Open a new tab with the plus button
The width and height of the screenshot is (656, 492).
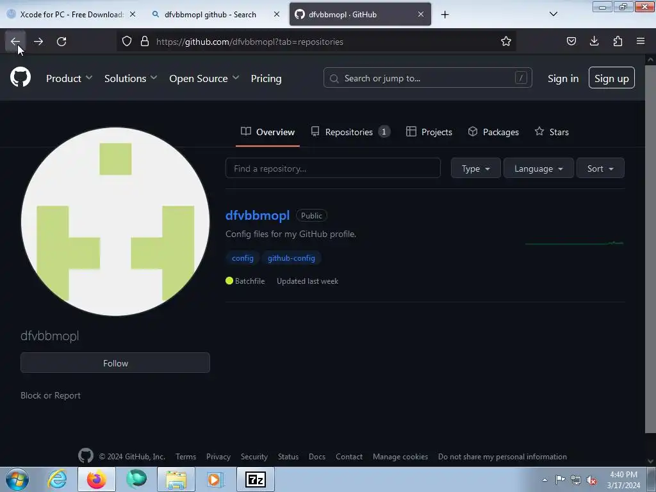click(445, 15)
